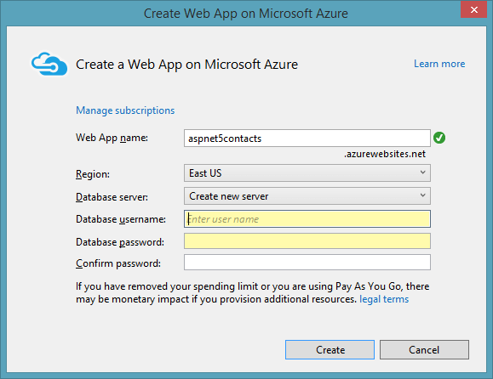
Task: Click the Create button
Action: tap(330, 349)
